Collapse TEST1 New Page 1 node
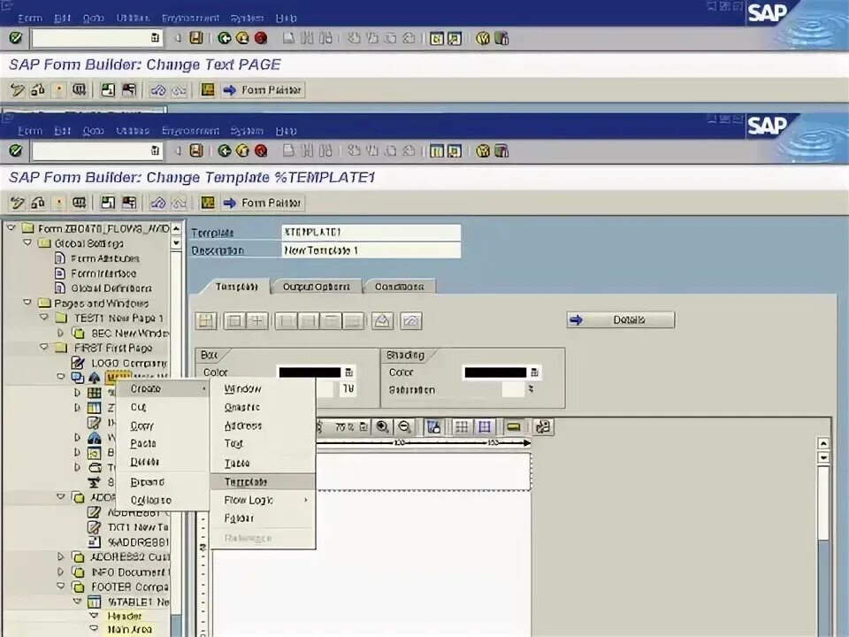The height and width of the screenshot is (637, 849). [44, 318]
